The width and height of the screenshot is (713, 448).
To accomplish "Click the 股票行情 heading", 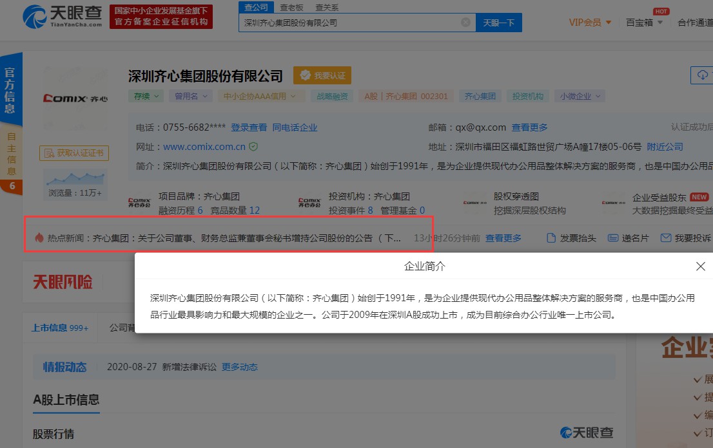I will point(54,434).
